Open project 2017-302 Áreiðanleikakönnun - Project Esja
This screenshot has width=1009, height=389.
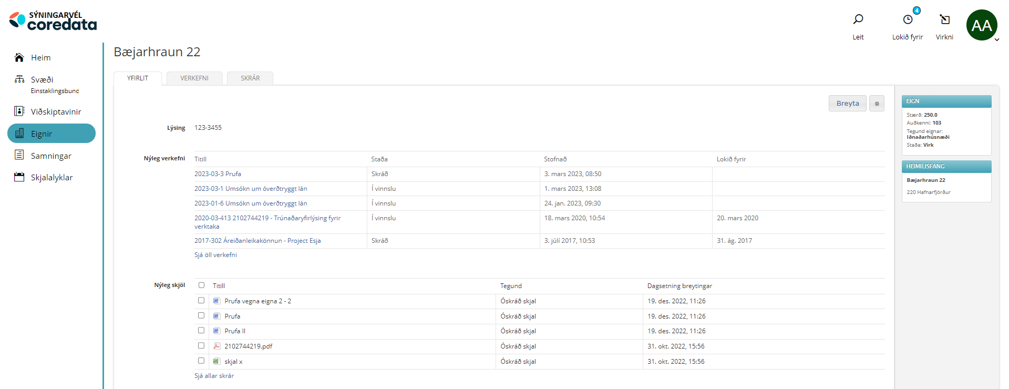coord(258,241)
